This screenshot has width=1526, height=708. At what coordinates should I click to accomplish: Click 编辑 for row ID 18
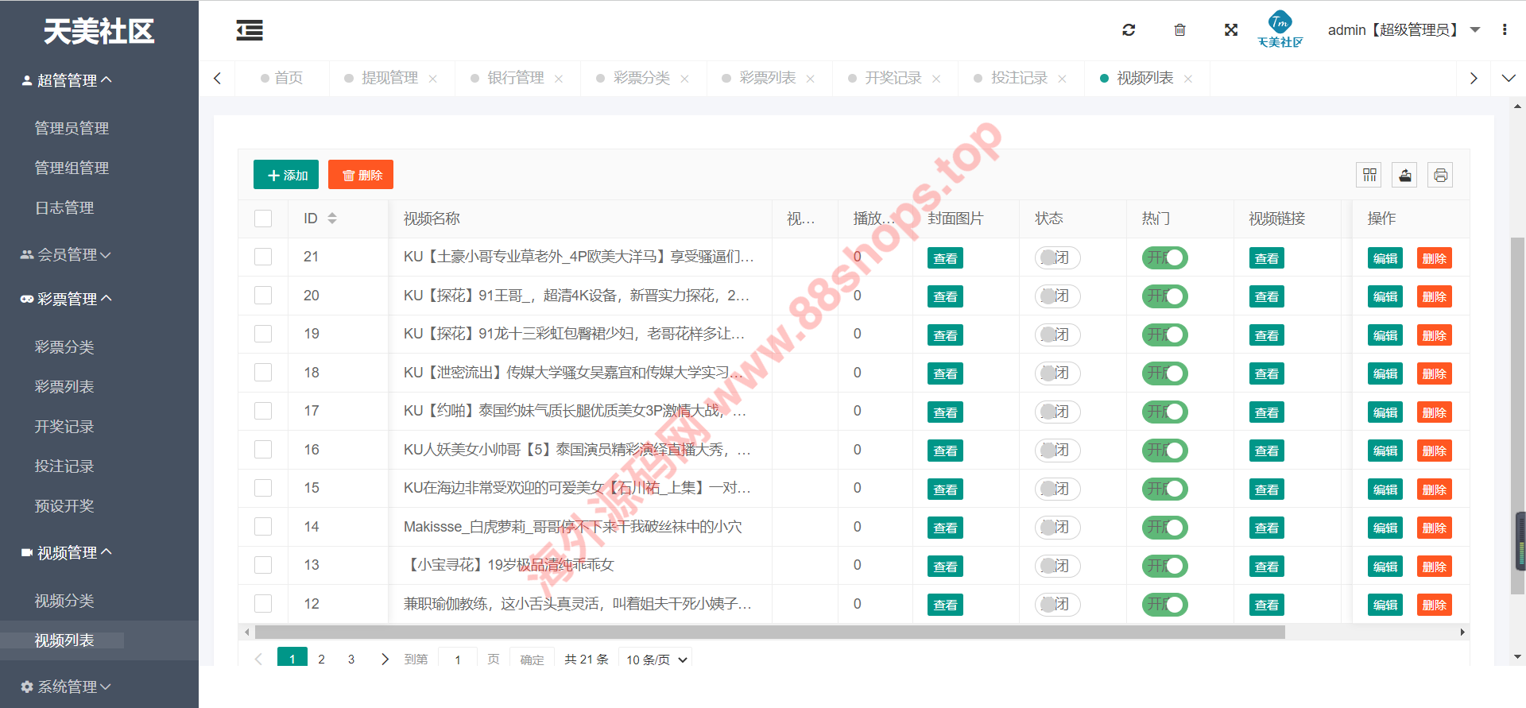point(1385,373)
